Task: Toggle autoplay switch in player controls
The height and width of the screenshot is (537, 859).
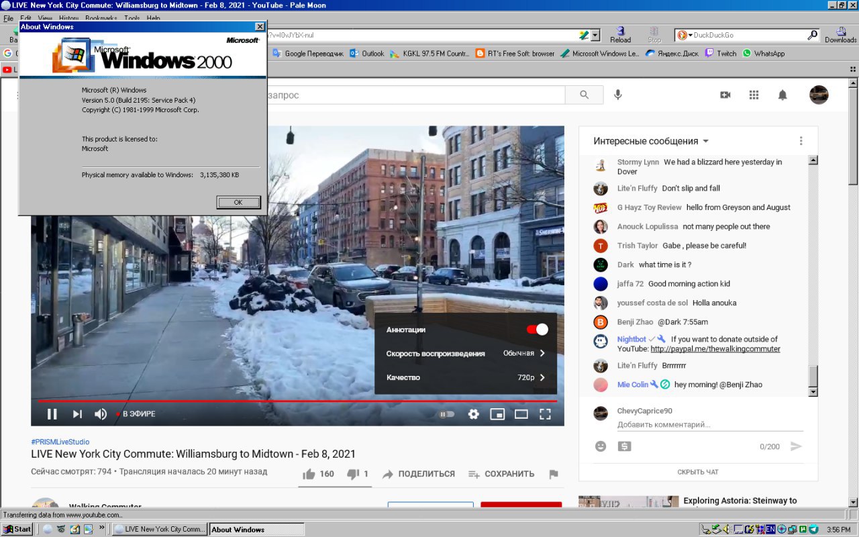Action: pyautogui.click(x=447, y=414)
